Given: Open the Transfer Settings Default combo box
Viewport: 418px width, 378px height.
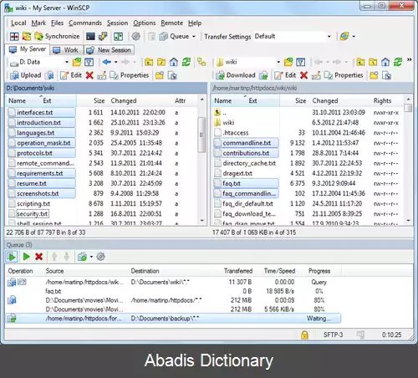Looking at the screenshot, I should 293,36.
